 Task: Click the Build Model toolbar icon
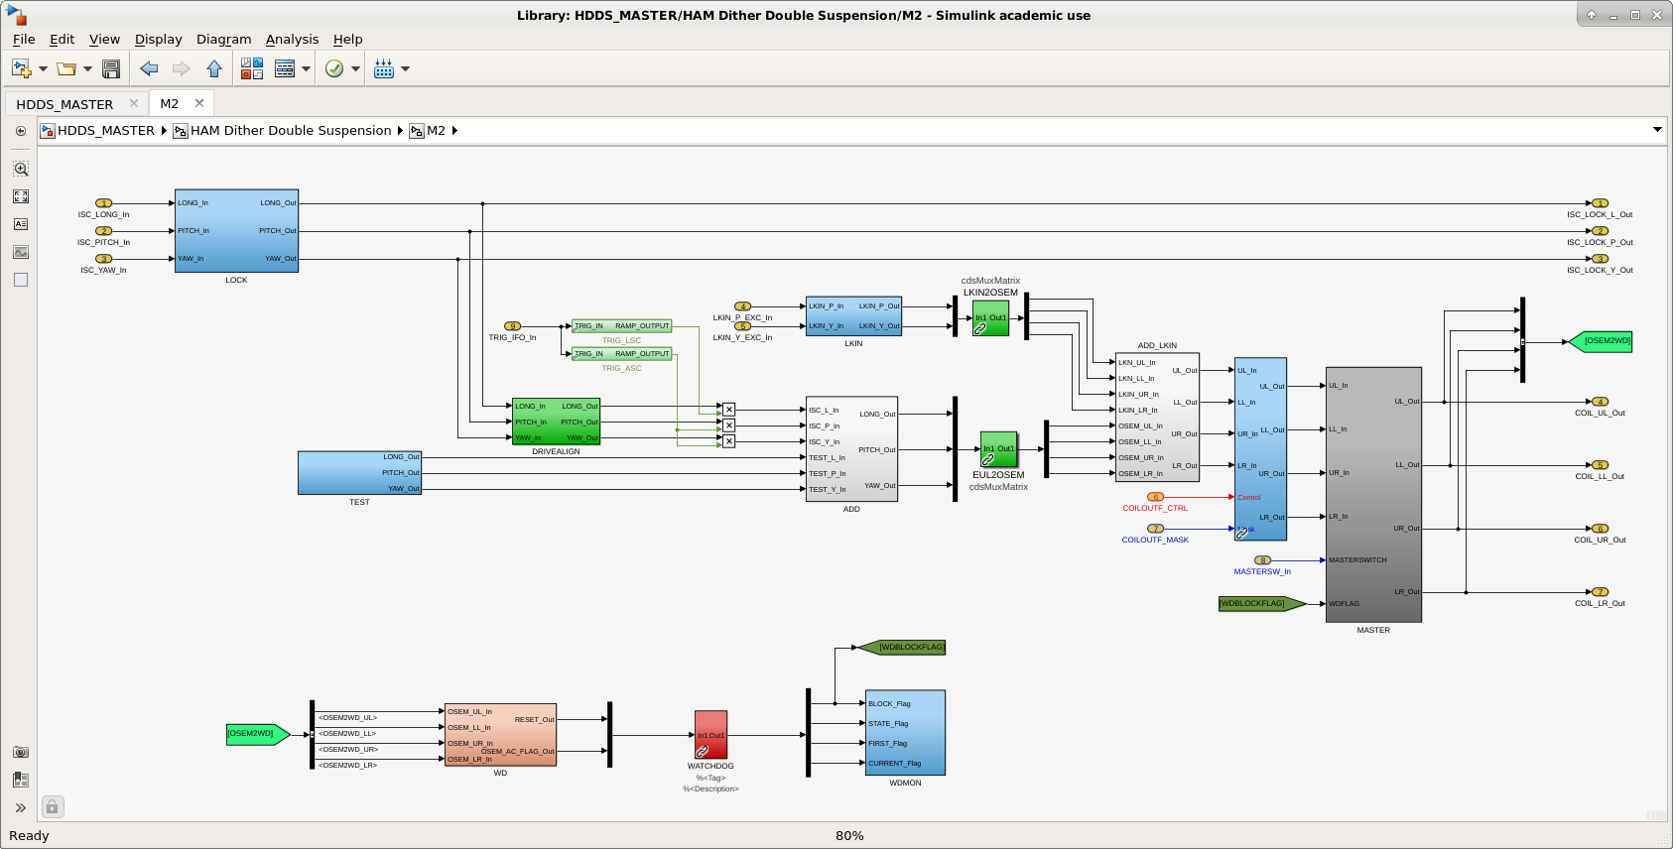click(x=384, y=68)
